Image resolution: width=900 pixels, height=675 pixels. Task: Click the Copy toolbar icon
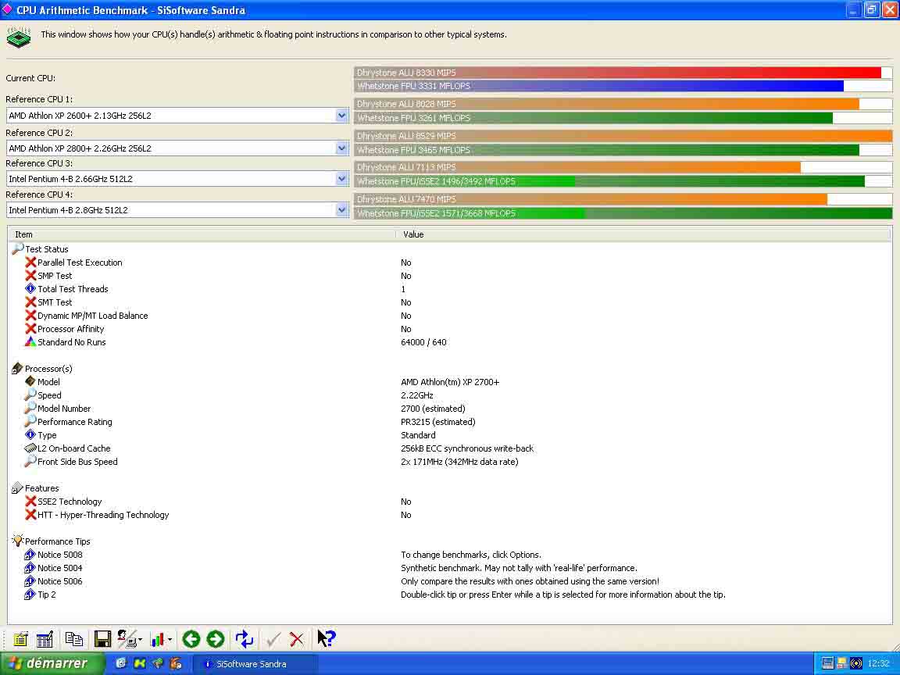tap(73, 640)
